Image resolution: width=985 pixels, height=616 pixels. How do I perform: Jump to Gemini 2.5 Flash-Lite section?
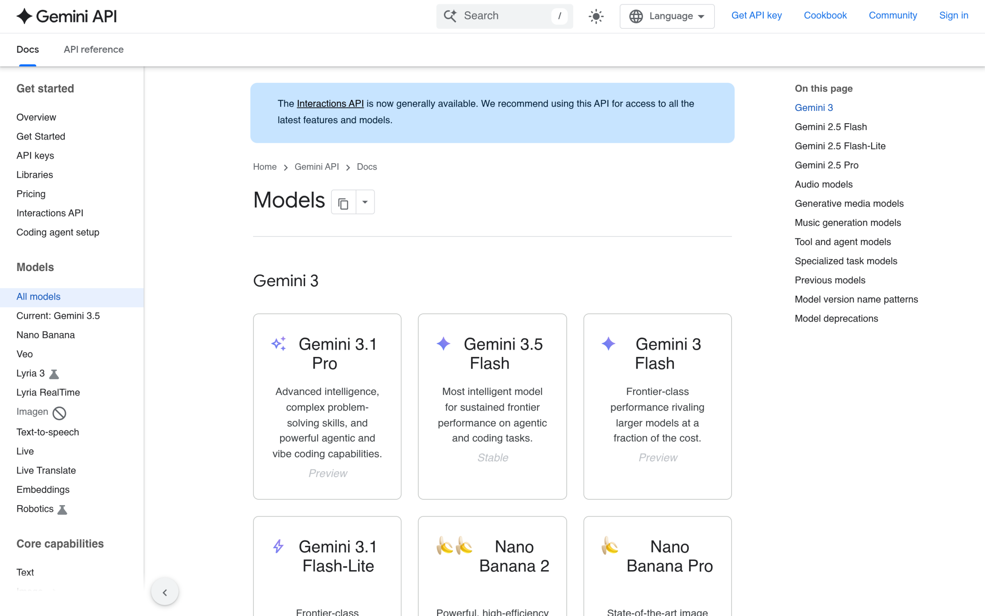pyautogui.click(x=840, y=146)
